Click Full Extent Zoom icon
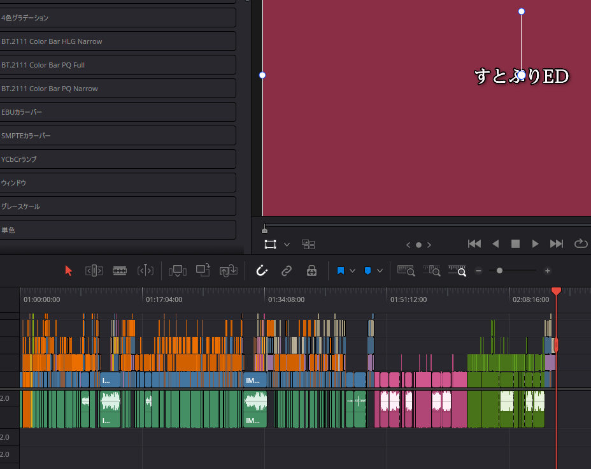 click(406, 271)
